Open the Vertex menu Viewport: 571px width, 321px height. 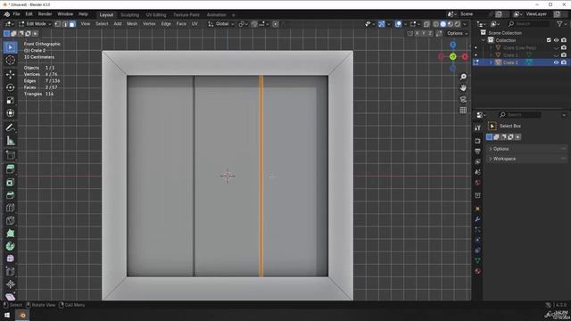click(149, 24)
